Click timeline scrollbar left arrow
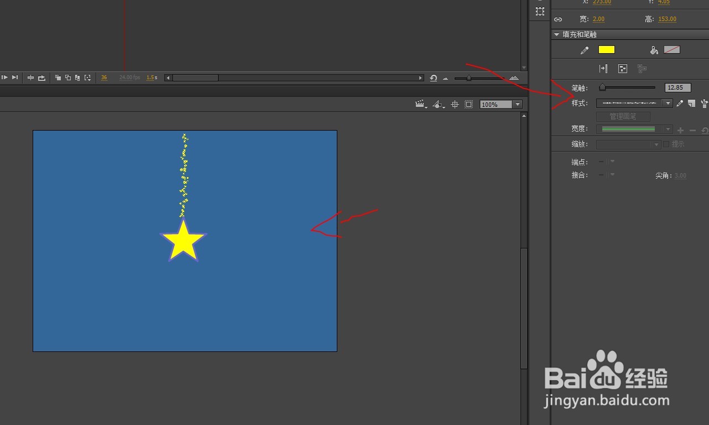The width and height of the screenshot is (709, 425). pos(169,78)
